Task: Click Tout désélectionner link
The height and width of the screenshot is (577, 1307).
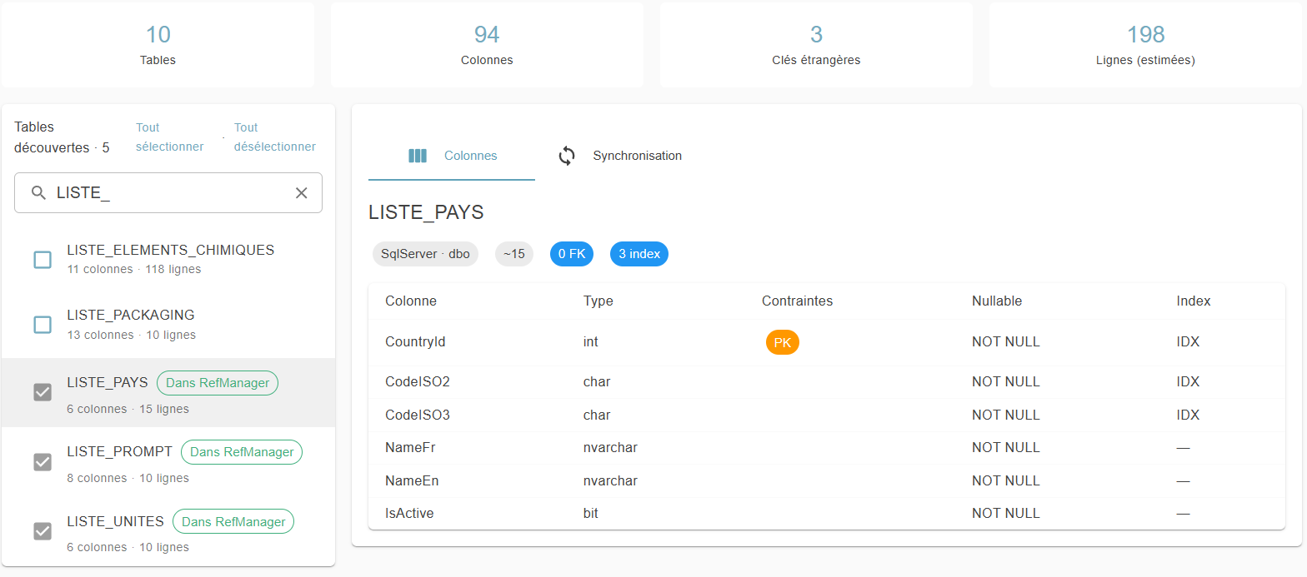Action: pyautogui.click(x=274, y=137)
